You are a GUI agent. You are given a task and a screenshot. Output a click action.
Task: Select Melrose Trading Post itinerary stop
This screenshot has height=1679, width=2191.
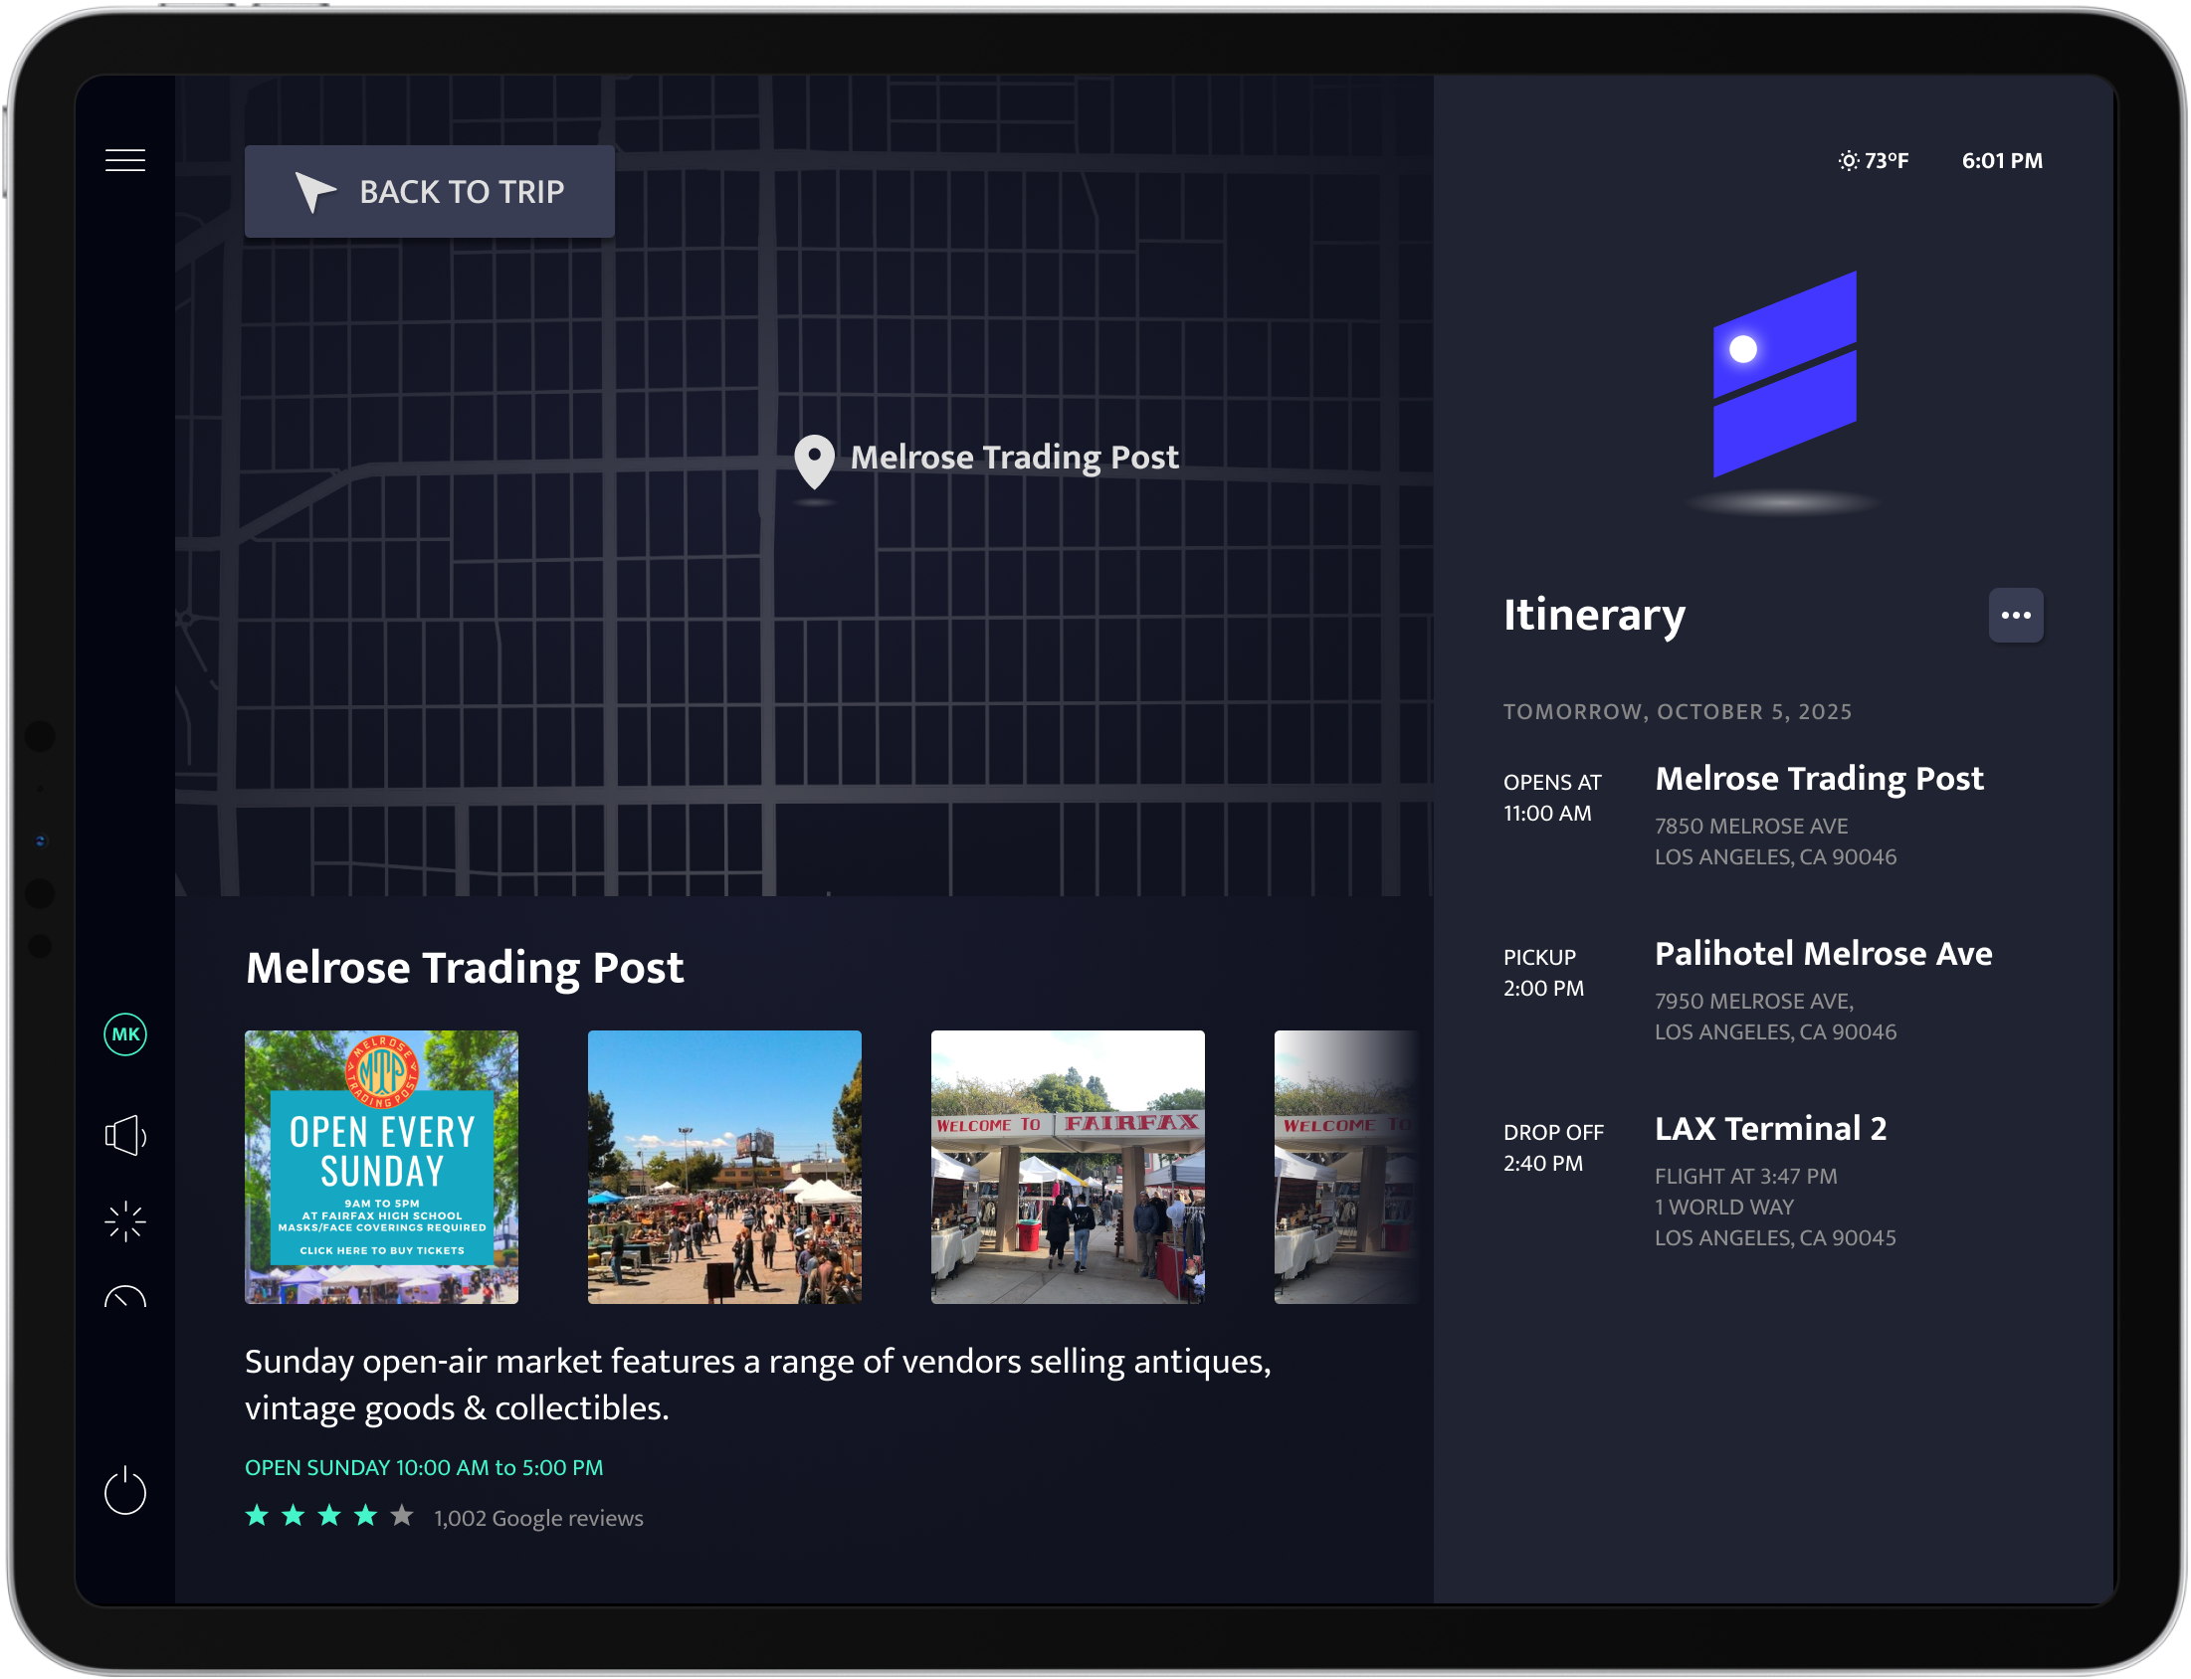pyautogui.click(x=1818, y=780)
